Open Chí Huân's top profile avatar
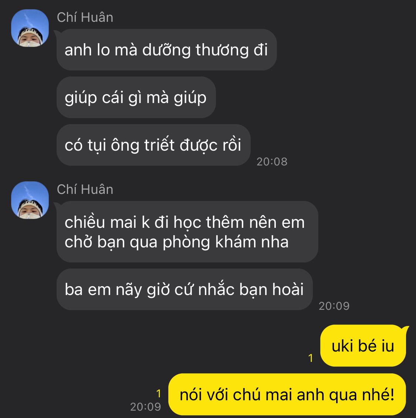The height and width of the screenshot is (418, 416). click(30, 28)
